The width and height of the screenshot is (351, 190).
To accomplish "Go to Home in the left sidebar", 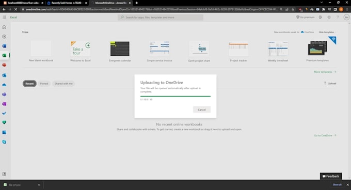I will 4,27.
